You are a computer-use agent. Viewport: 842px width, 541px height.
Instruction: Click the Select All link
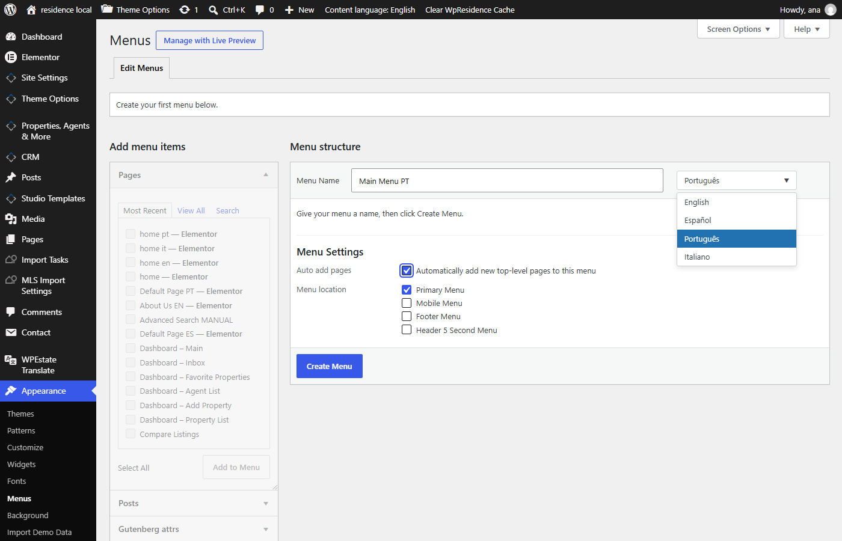coord(134,468)
